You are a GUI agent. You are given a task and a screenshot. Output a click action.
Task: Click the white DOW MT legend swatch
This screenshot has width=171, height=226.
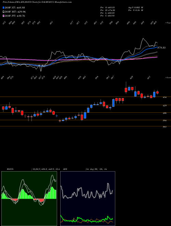(4, 12)
